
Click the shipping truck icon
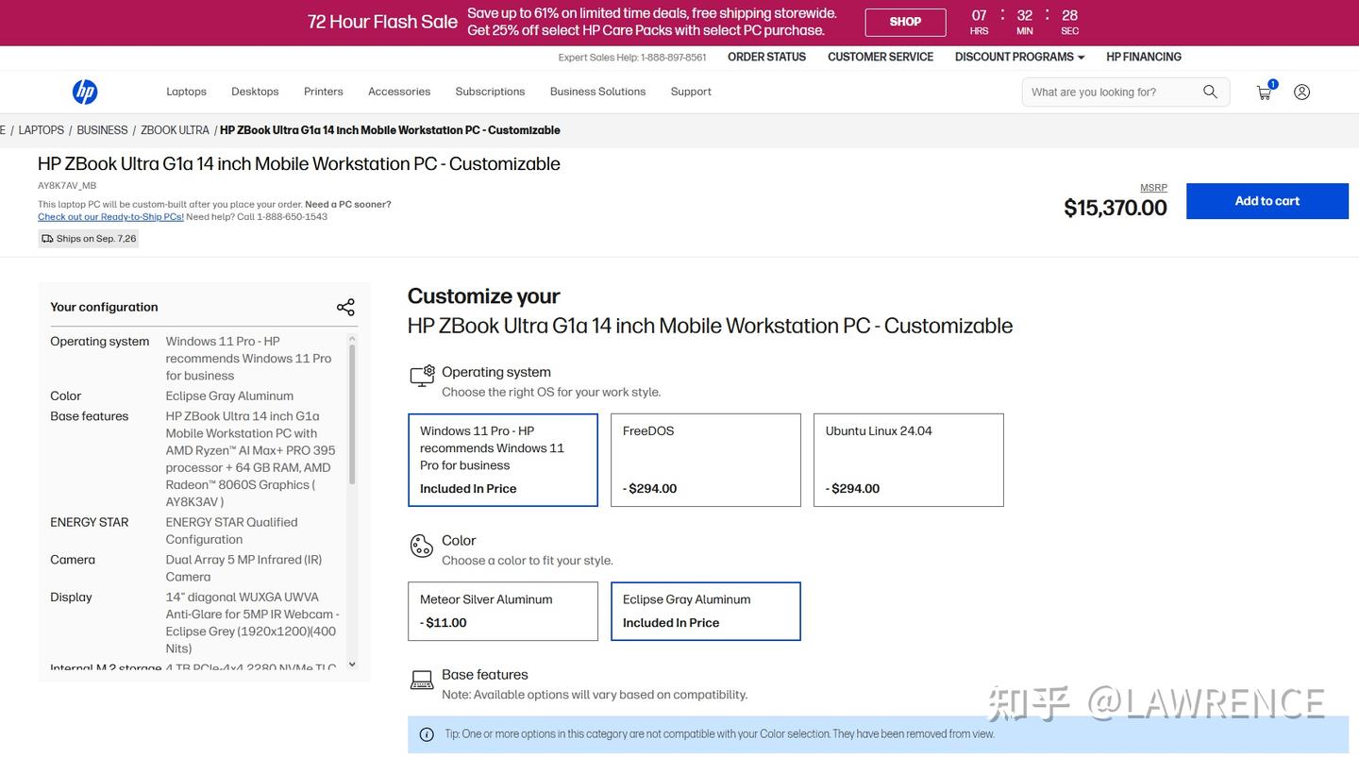(x=47, y=239)
